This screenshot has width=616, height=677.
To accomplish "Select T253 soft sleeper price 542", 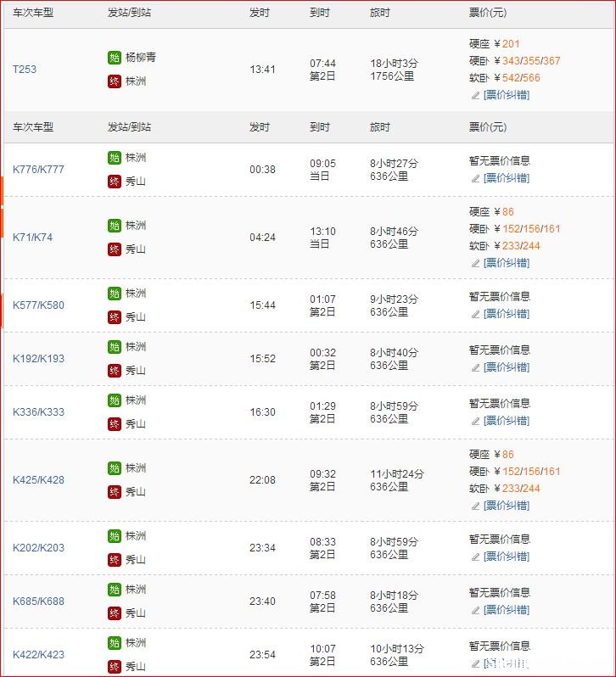I will (x=511, y=78).
